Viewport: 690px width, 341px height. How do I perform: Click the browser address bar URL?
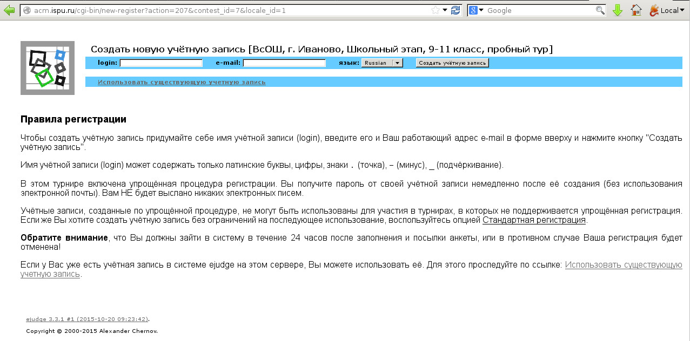[x=216, y=10]
